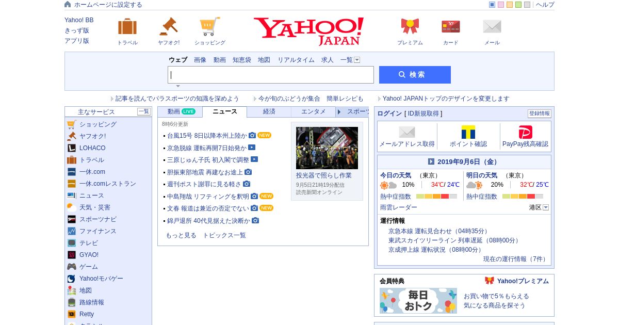Click the video icon beside 京急脱線 headline
Image resolution: width=619 pixels, height=325 pixels.
(252, 148)
